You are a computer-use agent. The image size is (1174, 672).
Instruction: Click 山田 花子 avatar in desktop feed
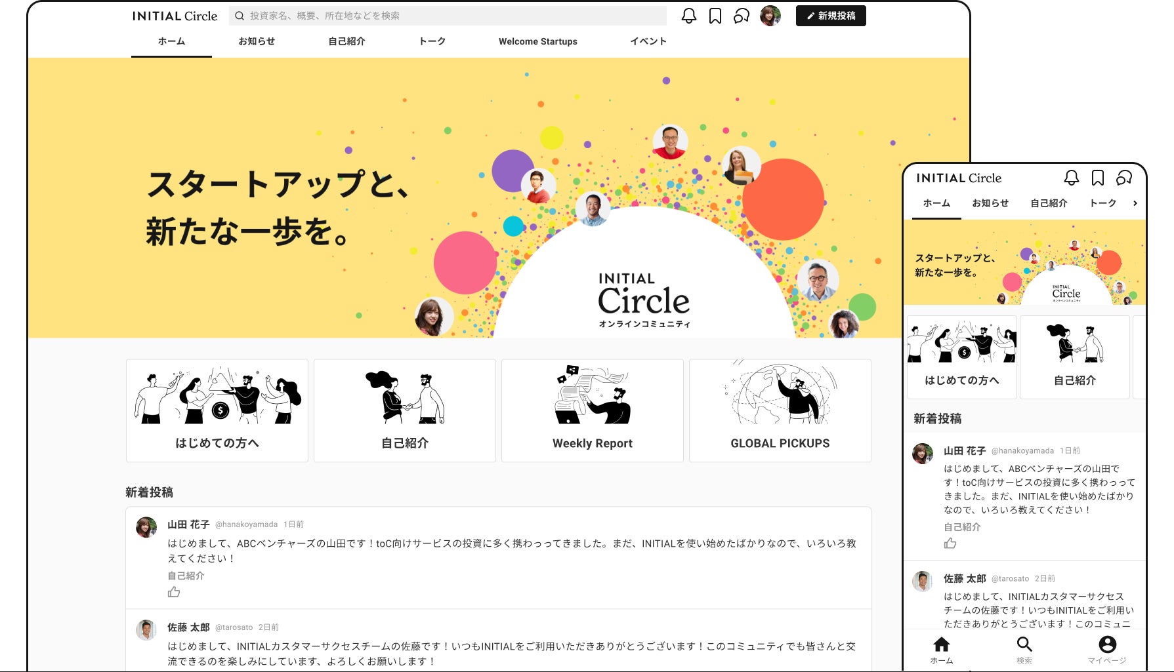pyautogui.click(x=146, y=527)
